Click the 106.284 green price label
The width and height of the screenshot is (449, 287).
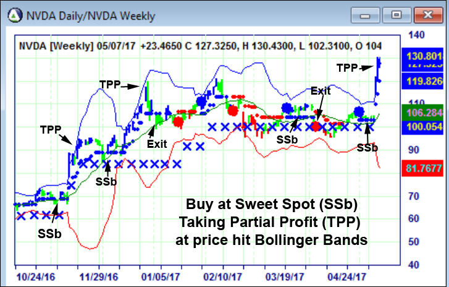coord(422,113)
